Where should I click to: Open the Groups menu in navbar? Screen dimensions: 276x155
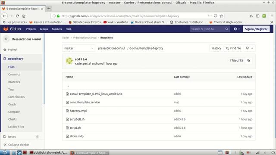[x=44, y=29]
